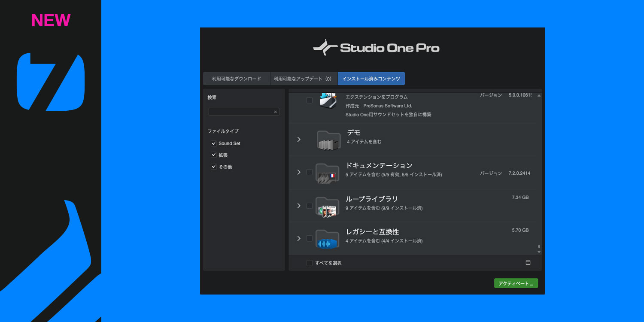Click the 4 アイテムを含む description under デモ

(x=364, y=142)
